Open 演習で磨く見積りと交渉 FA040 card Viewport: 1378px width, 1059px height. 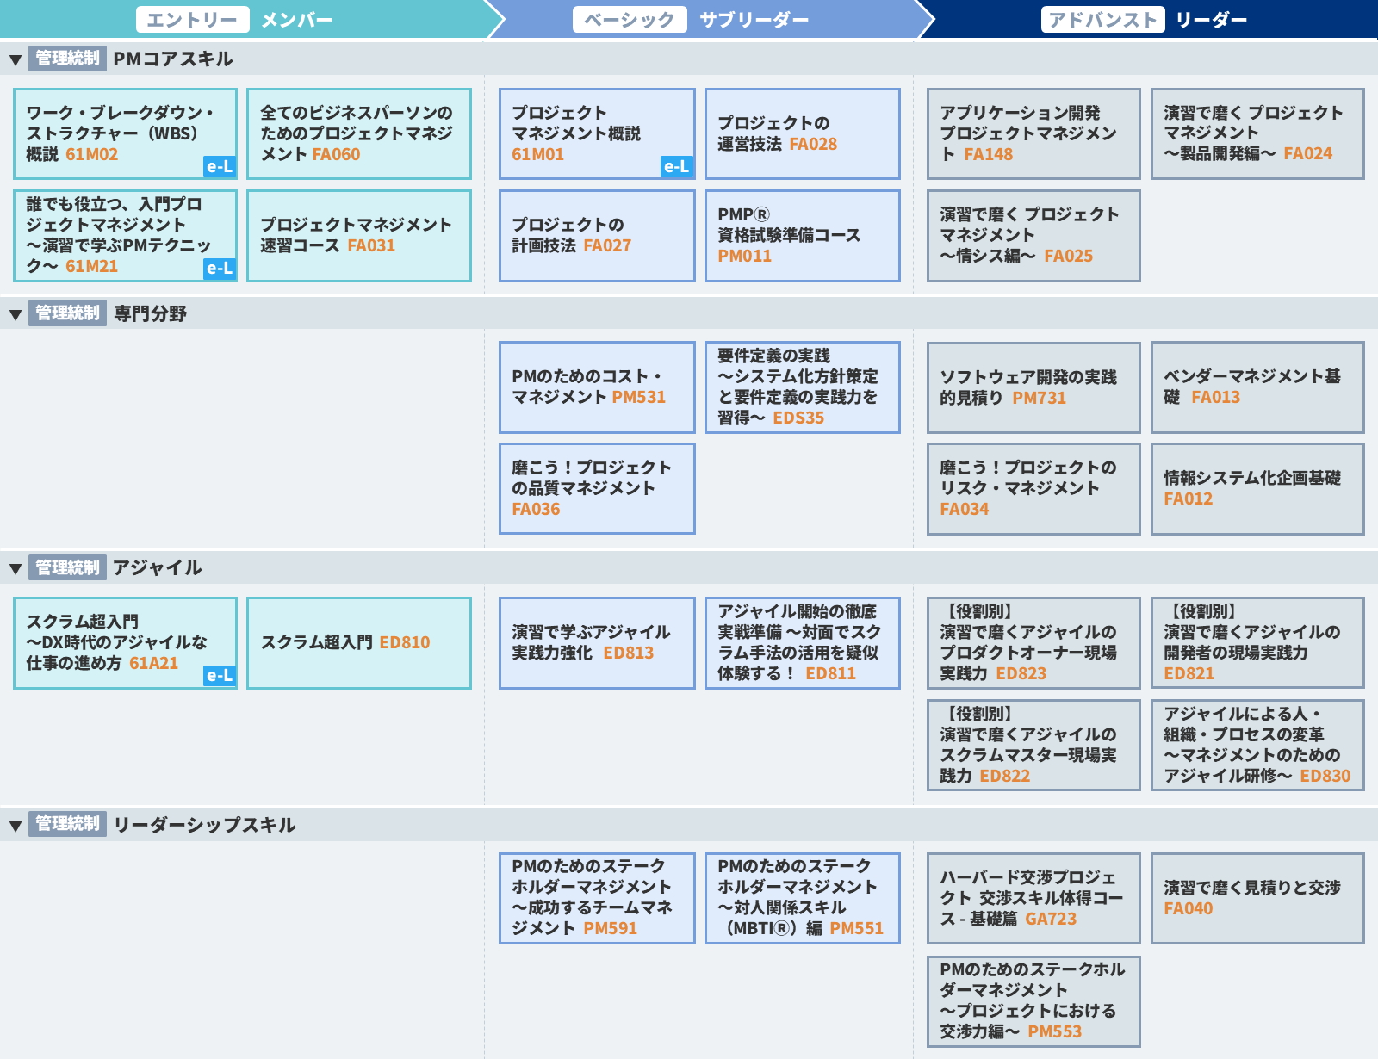1257,898
